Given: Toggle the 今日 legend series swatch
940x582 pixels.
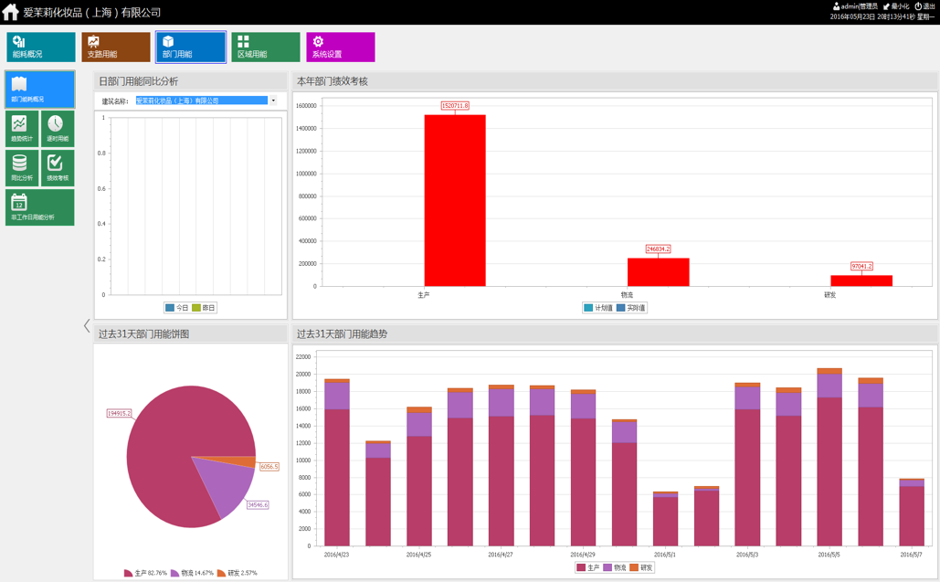Looking at the screenshot, I should (x=170, y=308).
